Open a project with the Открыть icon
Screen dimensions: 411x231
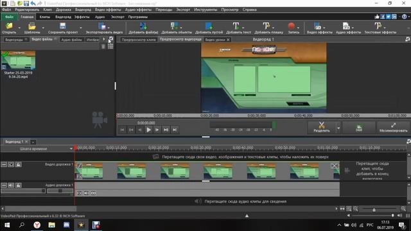(x=9, y=26)
